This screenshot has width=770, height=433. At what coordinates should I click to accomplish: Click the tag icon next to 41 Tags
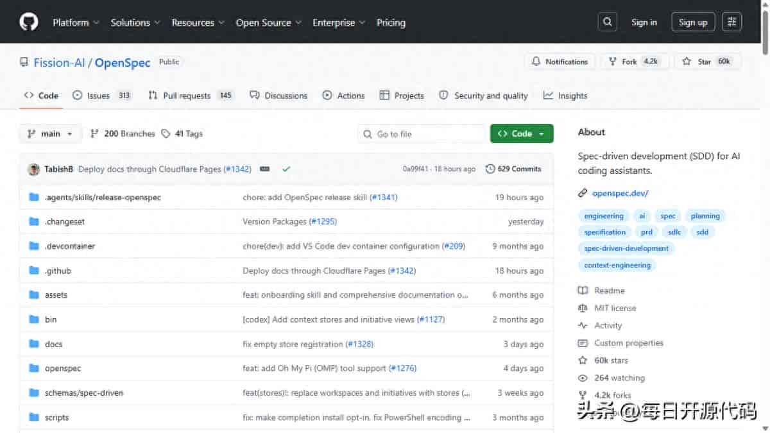[x=166, y=133]
